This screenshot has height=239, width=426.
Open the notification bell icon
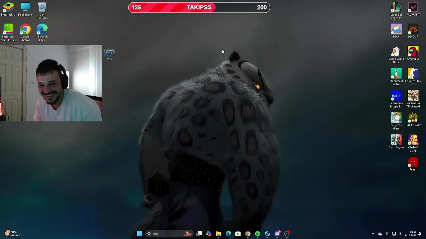[420, 234]
